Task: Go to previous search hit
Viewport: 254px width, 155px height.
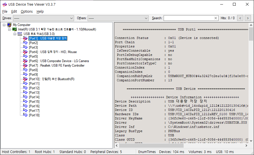Action: point(240,18)
